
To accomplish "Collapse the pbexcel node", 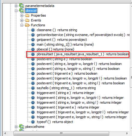I will click(16, 11).
